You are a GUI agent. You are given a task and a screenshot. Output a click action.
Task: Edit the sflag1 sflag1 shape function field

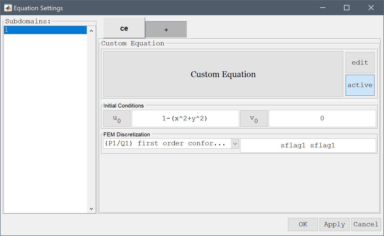coord(308,146)
